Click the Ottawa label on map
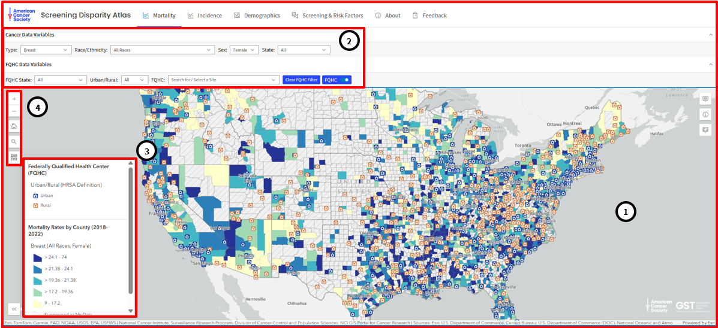Viewport: 718px width, 328px height. tap(554, 124)
